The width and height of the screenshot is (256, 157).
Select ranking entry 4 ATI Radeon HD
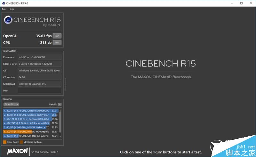(x=31, y=123)
